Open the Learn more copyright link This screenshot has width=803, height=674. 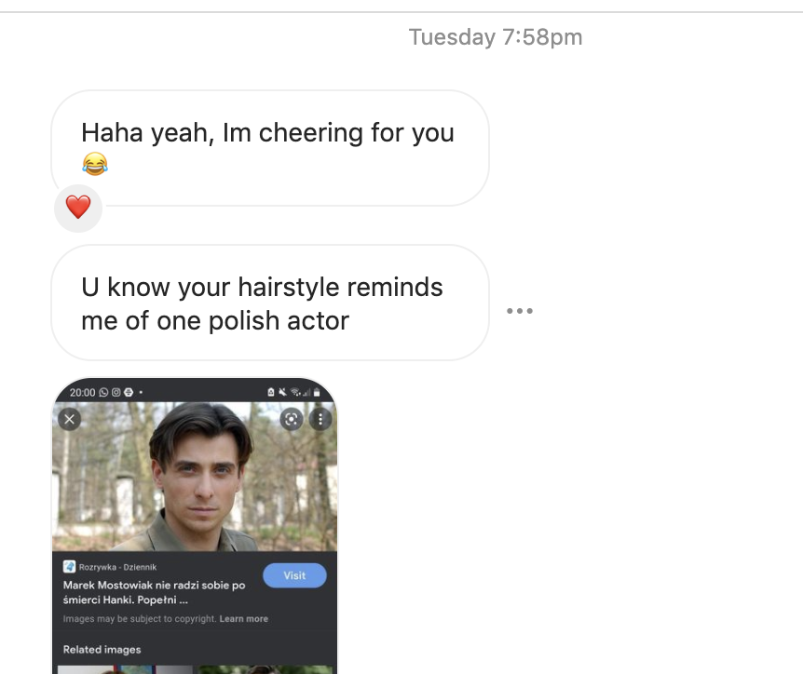(244, 619)
